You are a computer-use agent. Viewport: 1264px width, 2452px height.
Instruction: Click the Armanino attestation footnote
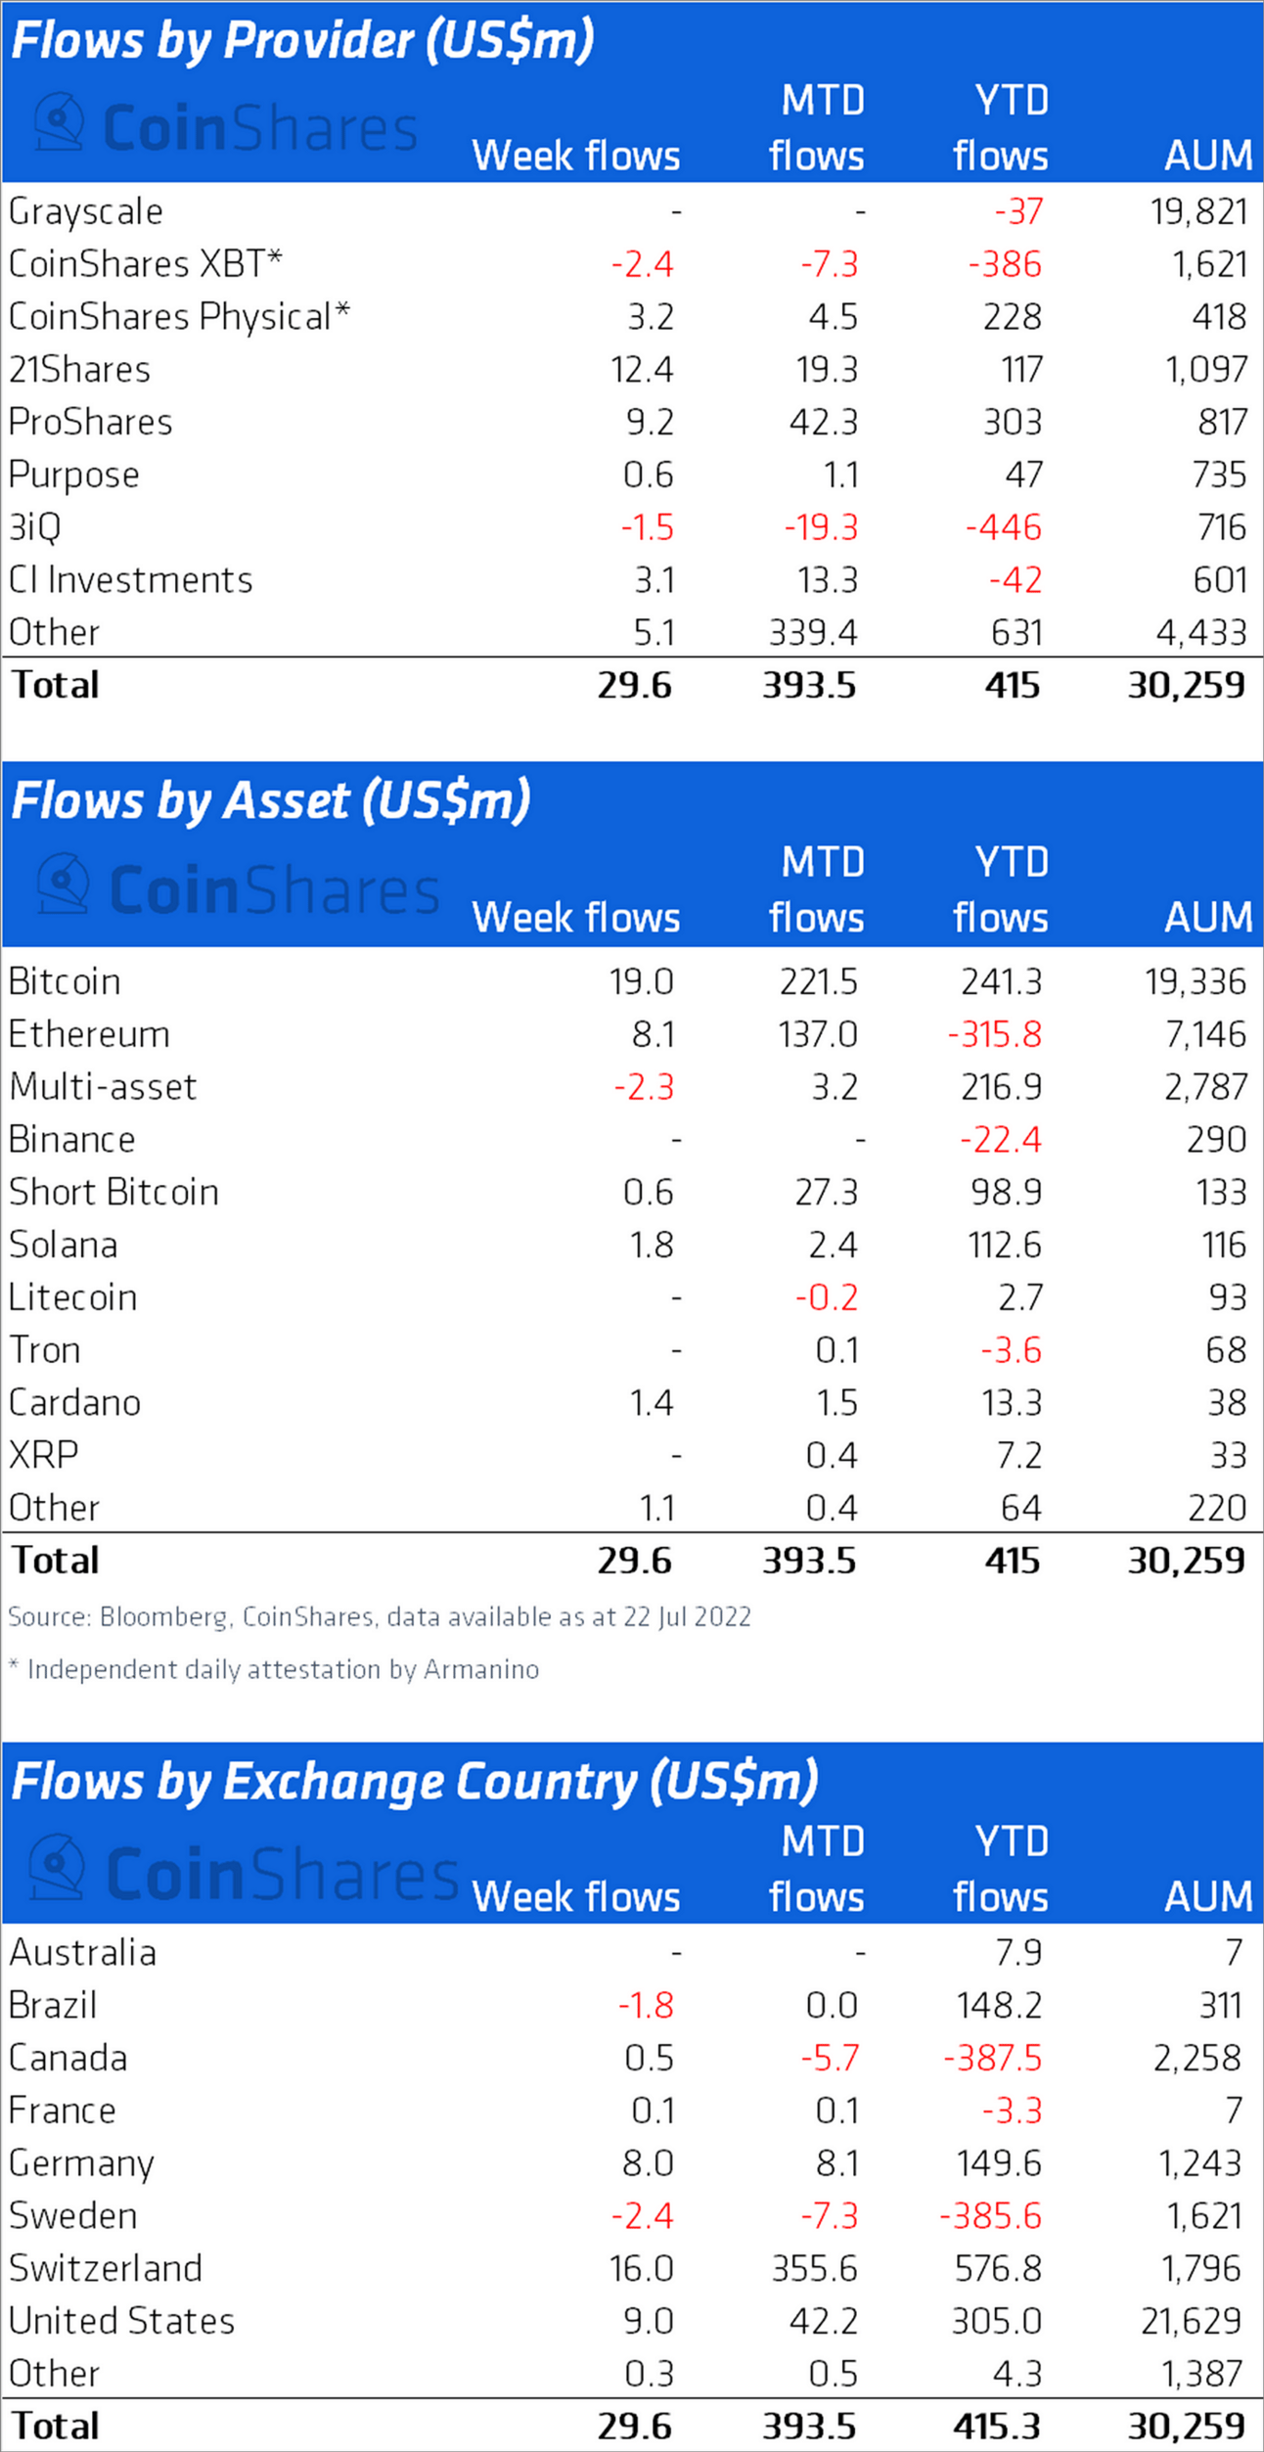click(274, 1668)
